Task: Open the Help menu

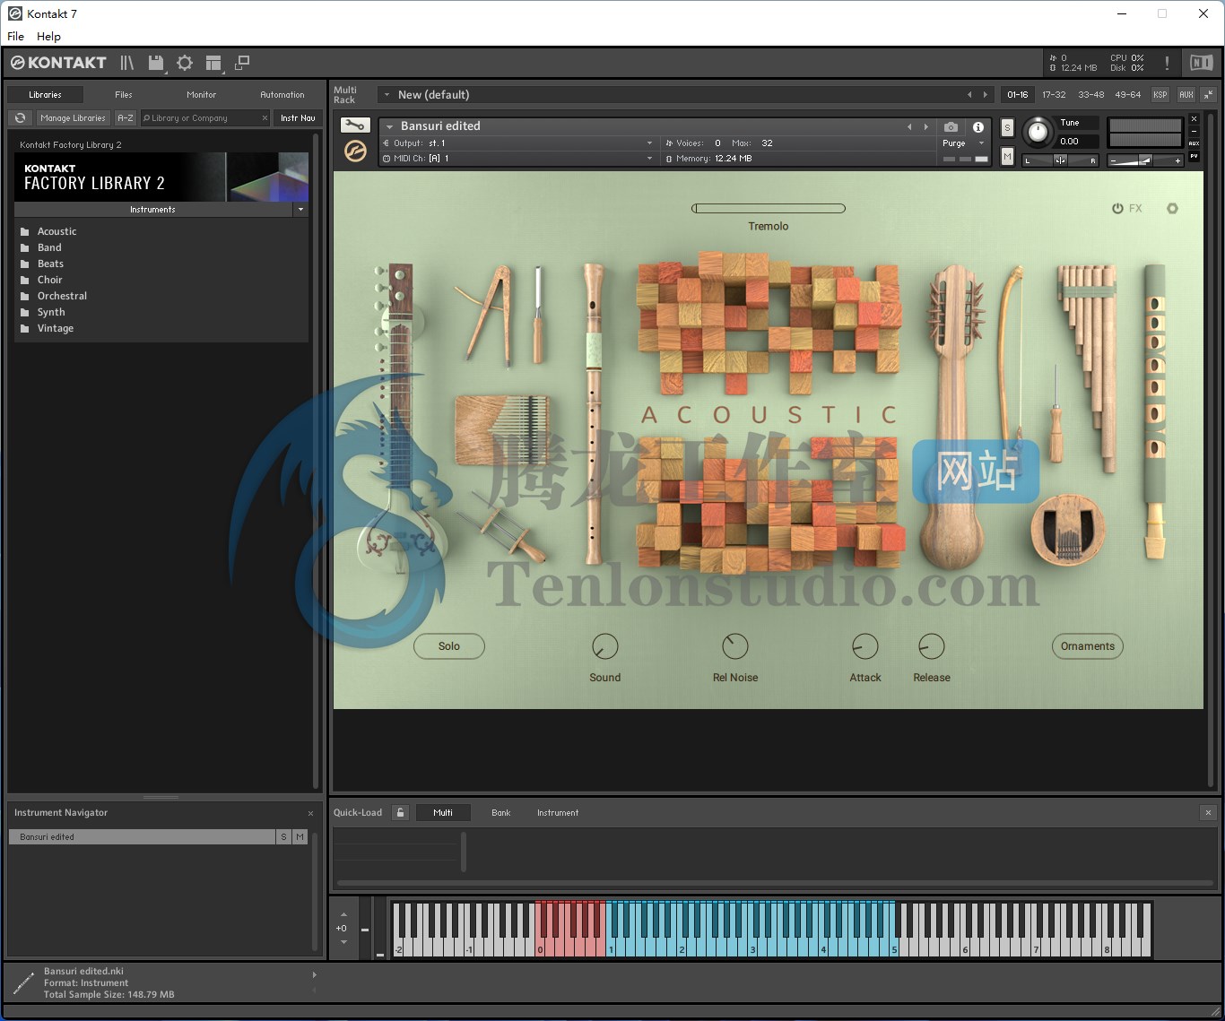Action: (48, 36)
